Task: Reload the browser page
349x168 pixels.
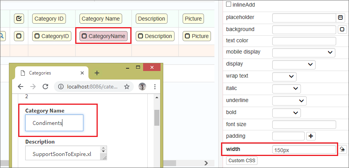Action: click(45, 87)
